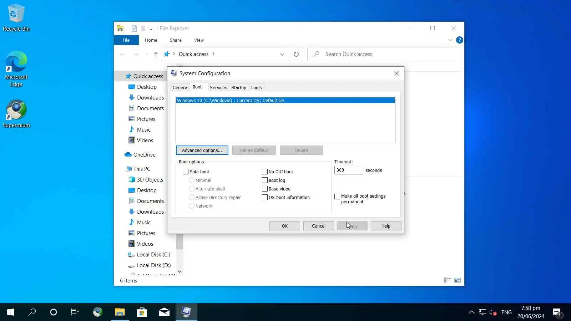This screenshot has width=571, height=321.
Task: Click the Help button in System Configuration
Action: (386, 226)
